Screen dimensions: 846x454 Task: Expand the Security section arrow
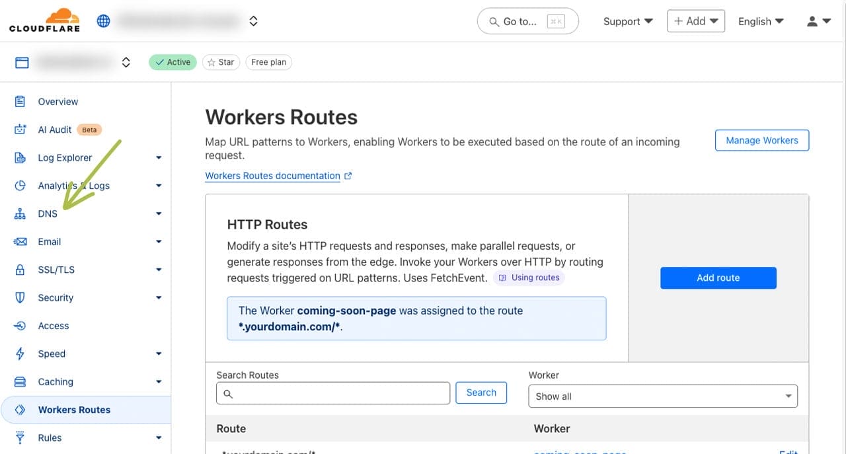click(159, 298)
